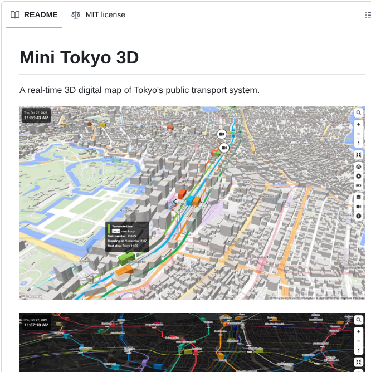Viewport: 371px width, 372px height.
Task: Click the book icon beside README
Action: (15, 14)
